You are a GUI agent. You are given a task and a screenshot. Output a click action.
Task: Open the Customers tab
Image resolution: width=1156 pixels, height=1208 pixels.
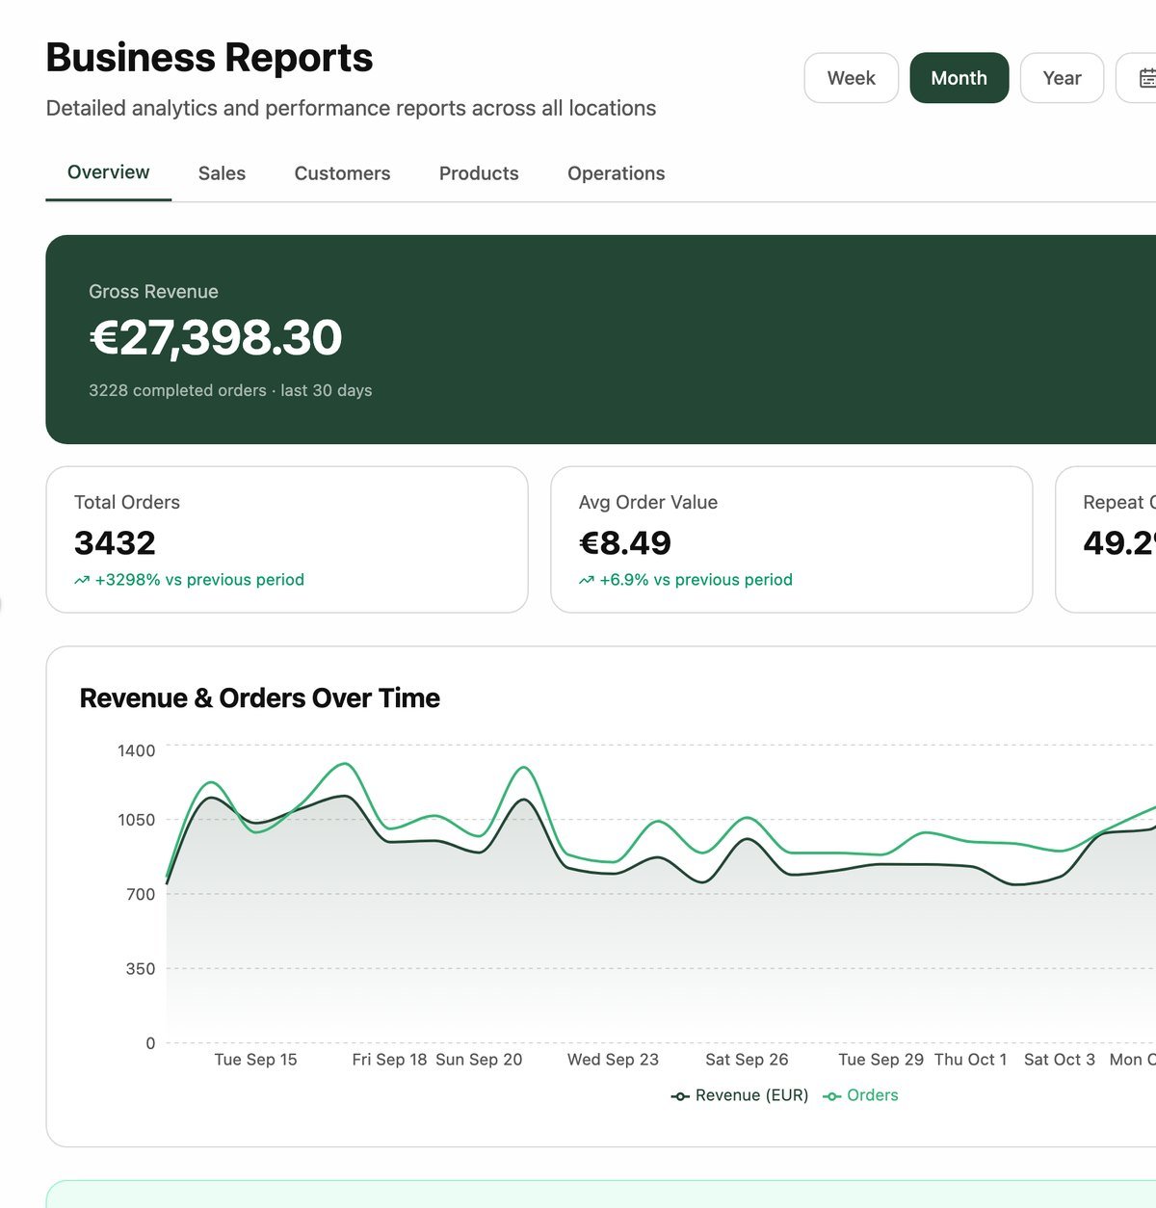pyautogui.click(x=342, y=173)
